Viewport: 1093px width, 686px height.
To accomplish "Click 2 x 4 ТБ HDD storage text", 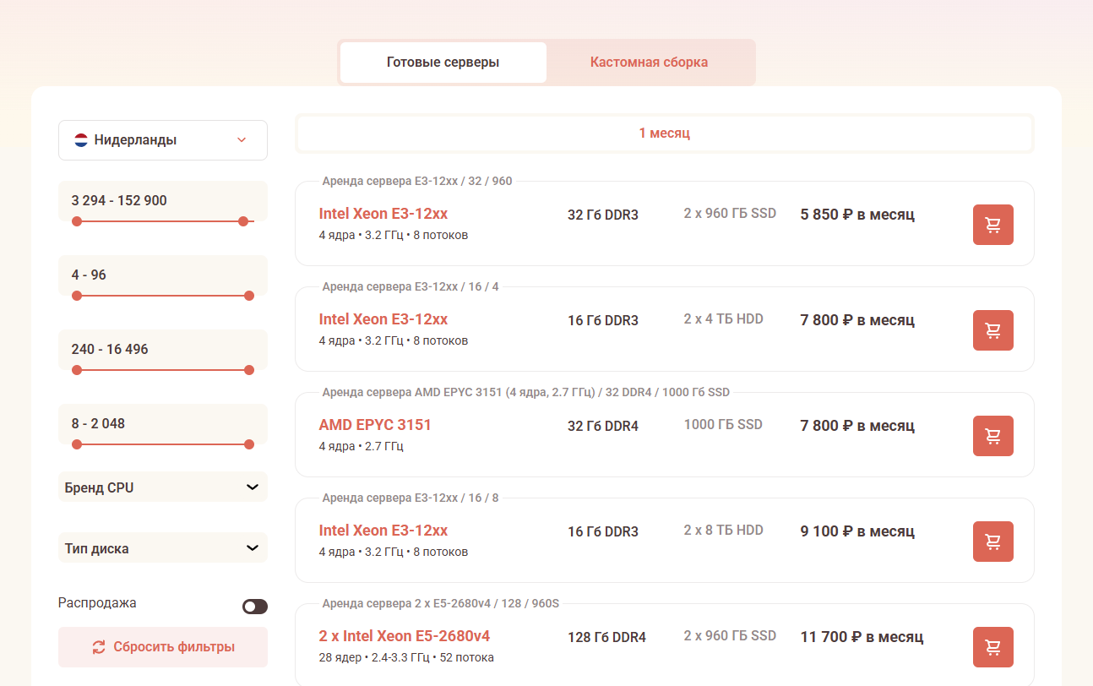I will pos(723,318).
